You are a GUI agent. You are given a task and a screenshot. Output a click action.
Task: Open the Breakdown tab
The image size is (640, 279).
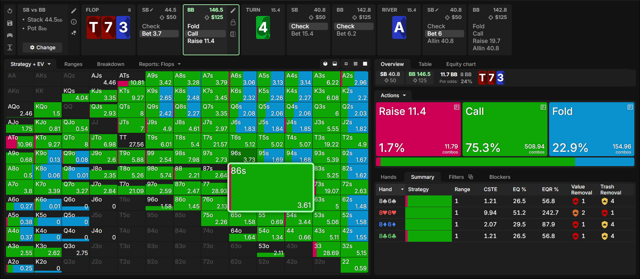pyautogui.click(x=111, y=64)
